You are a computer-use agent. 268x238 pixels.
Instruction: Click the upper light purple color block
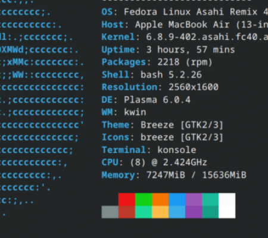click(x=194, y=199)
